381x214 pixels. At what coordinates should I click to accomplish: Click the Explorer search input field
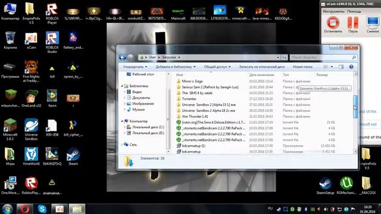(323, 57)
